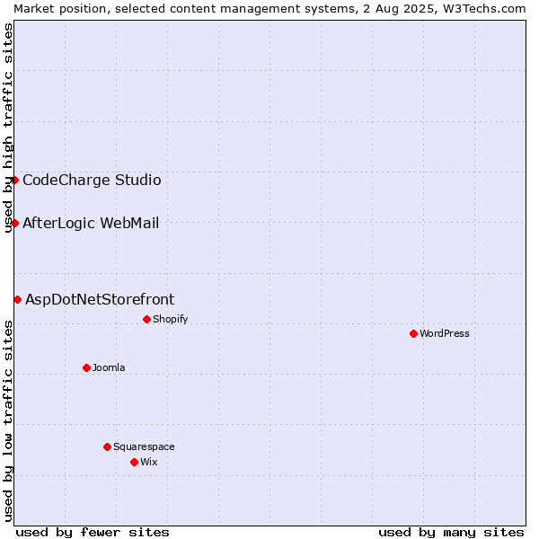Screen dimensions: 539x539
Task: Select the Shopify data point marker
Action: coord(146,319)
